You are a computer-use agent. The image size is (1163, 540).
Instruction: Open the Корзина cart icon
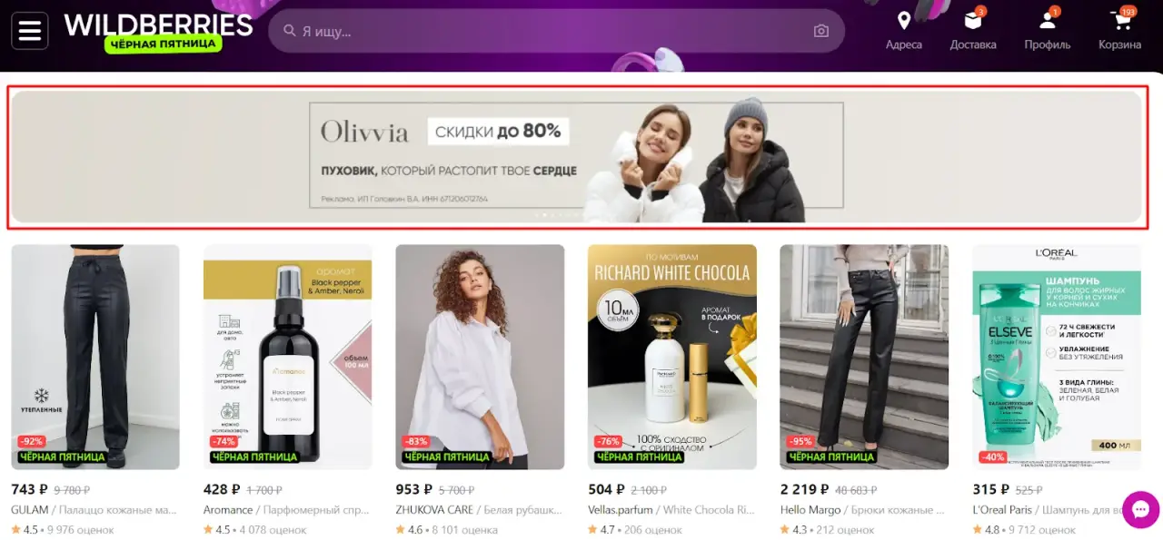[1119, 21]
